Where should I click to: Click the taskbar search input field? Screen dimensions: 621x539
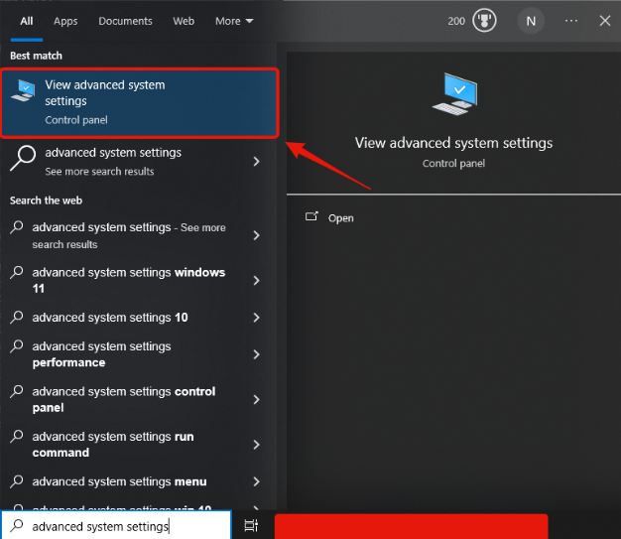pyautogui.click(x=116, y=525)
